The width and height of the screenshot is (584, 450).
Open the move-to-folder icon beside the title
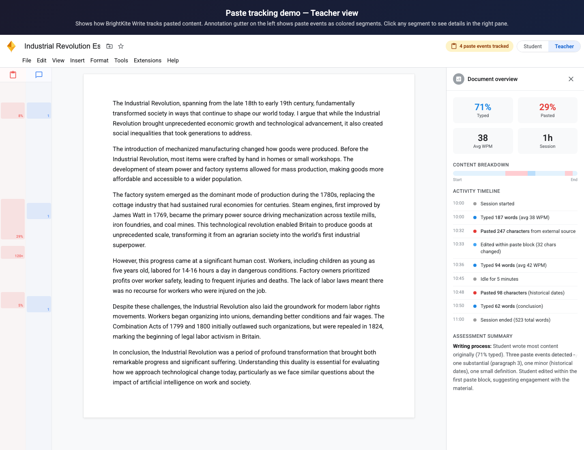[109, 46]
